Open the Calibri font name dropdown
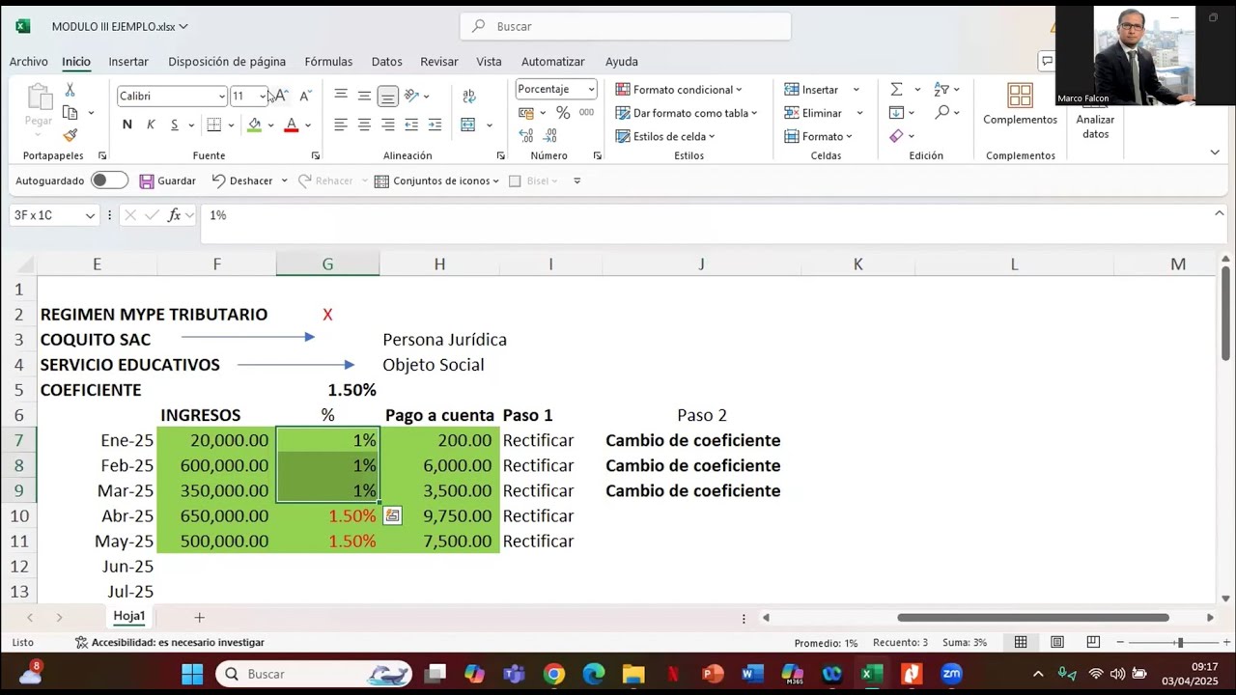This screenshot has width=1236, height=695. coord(221,96)
